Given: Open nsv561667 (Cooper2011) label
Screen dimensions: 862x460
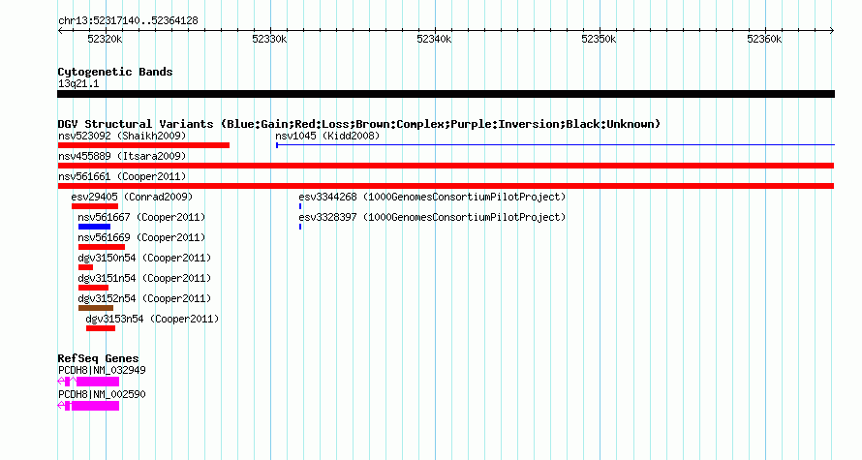Looking at the screenshot, I should coord(141,217).
